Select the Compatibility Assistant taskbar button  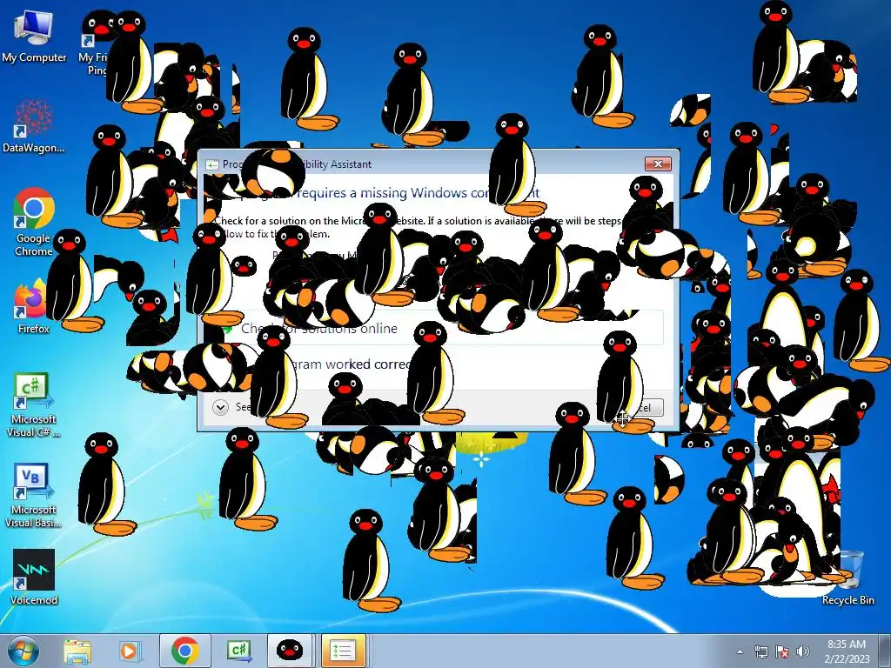tap(343, 651)
